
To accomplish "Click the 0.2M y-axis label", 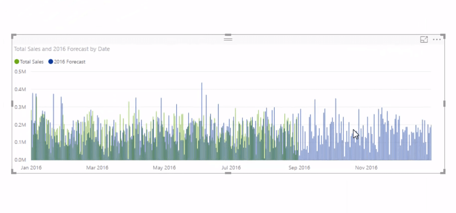I will [x=20, y=125].
